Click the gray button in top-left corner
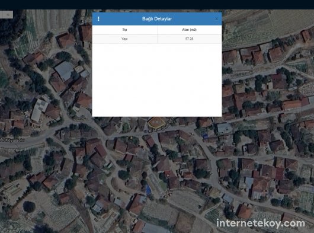 click(7, 14)
